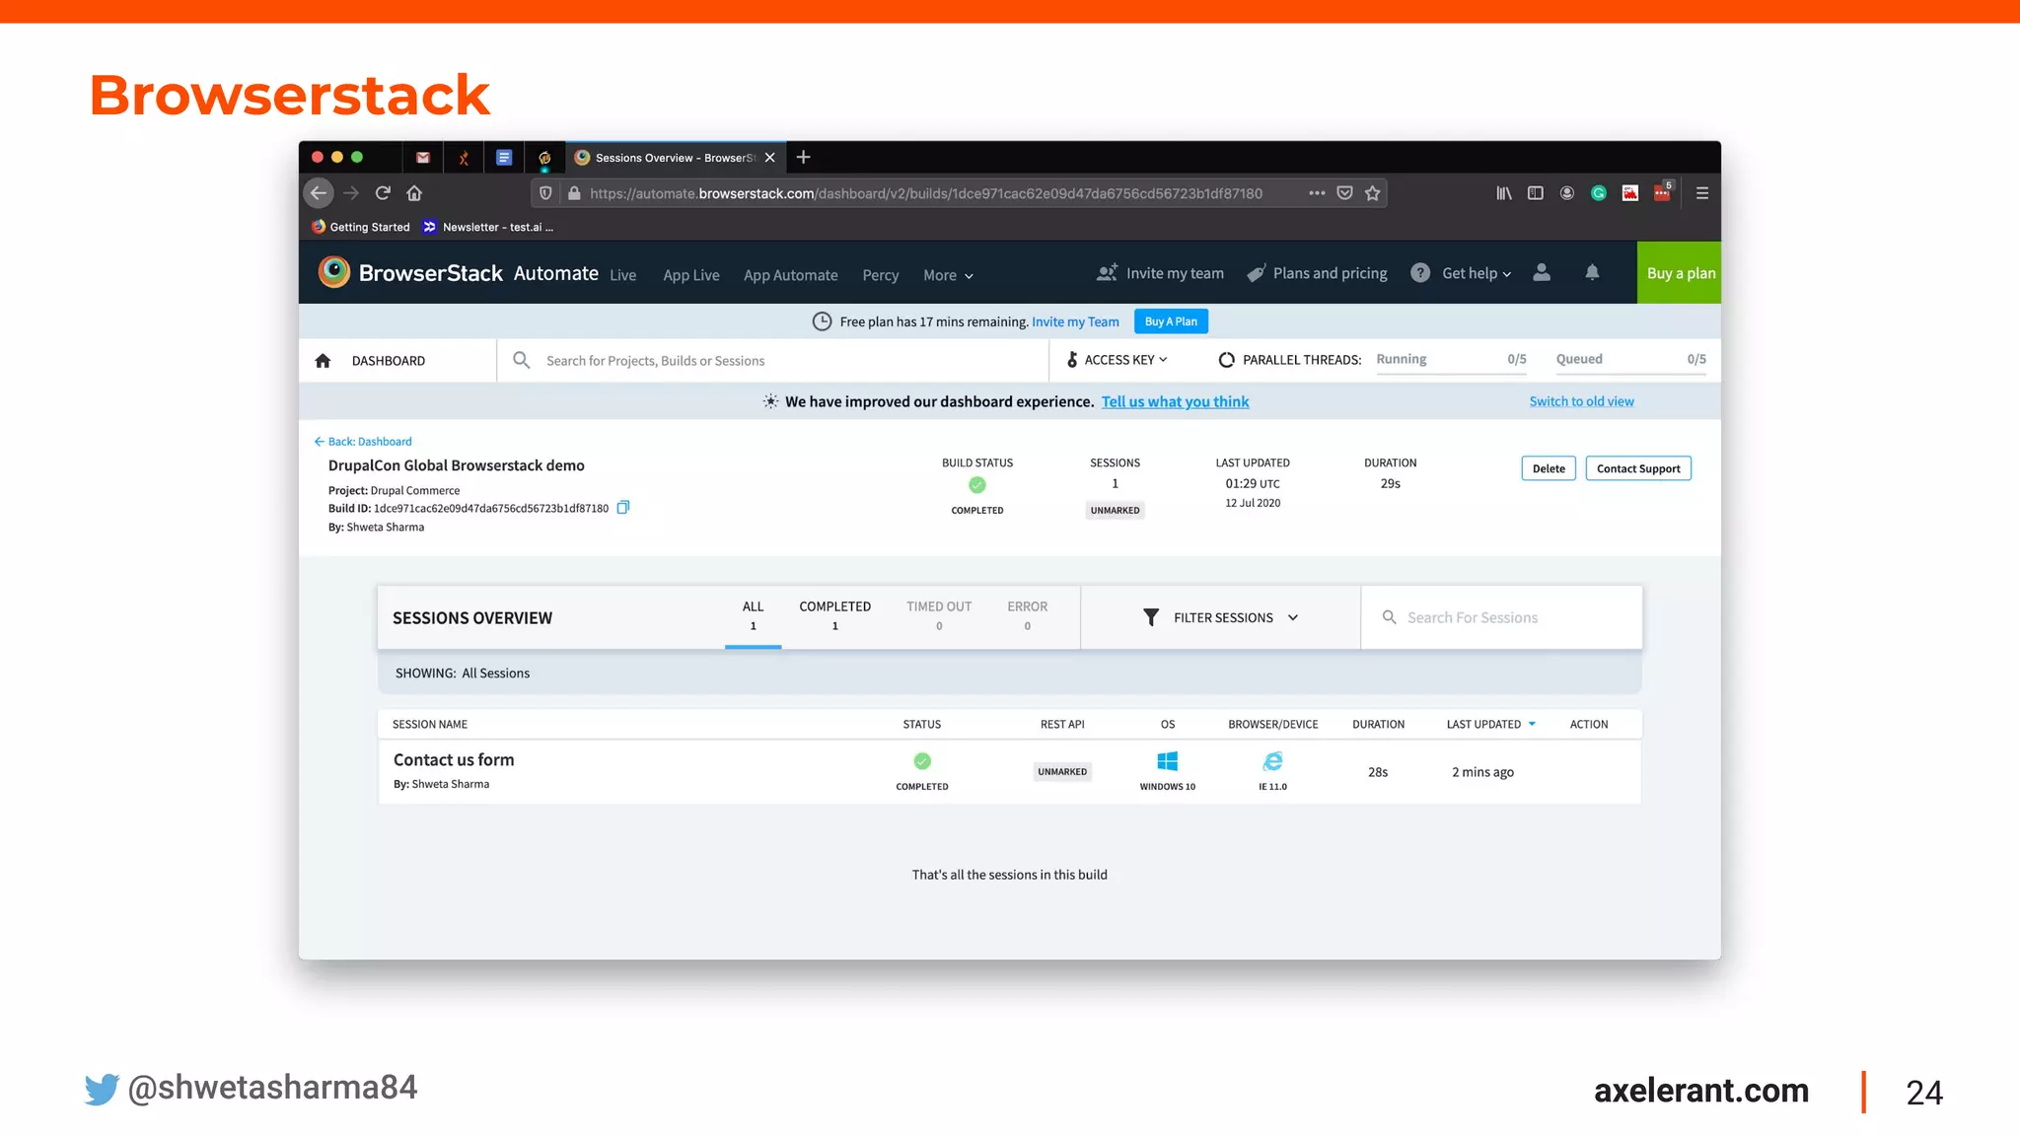Open the Contact us form session
The width and height of the screenshot is (2020, 1136).
(x=454, y=759)
